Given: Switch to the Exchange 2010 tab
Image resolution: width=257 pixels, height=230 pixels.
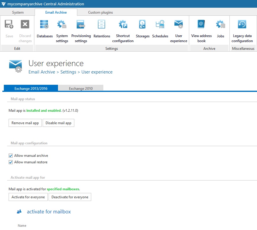Looking at the screenshot, I should 81,88.
